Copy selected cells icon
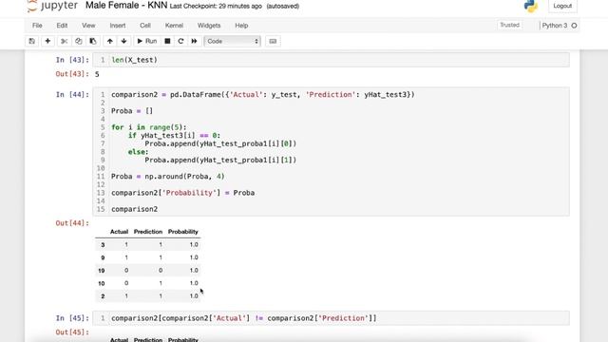Screen dimensions: 608x342 pyautogui.click(x=78, y=41)
